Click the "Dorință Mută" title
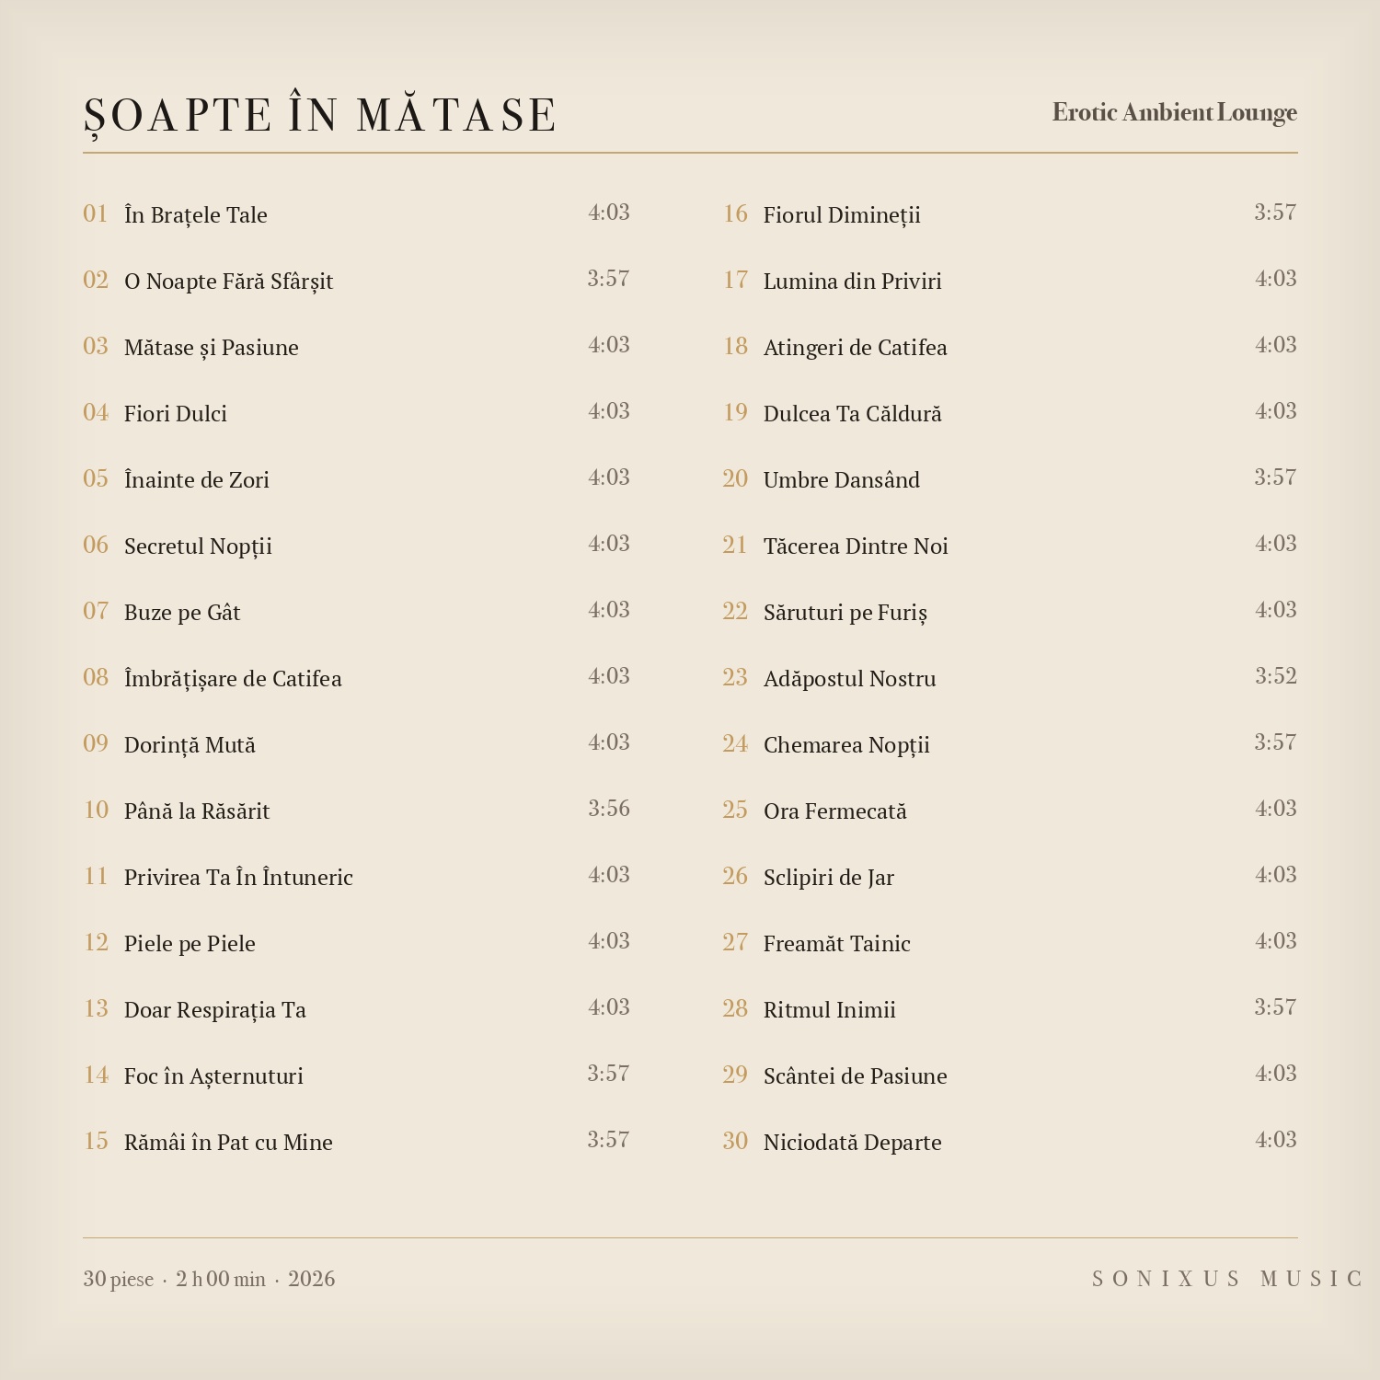The height and width of the screenshot is (1380, 1380). pyautogui.click(x=190, y=744)
